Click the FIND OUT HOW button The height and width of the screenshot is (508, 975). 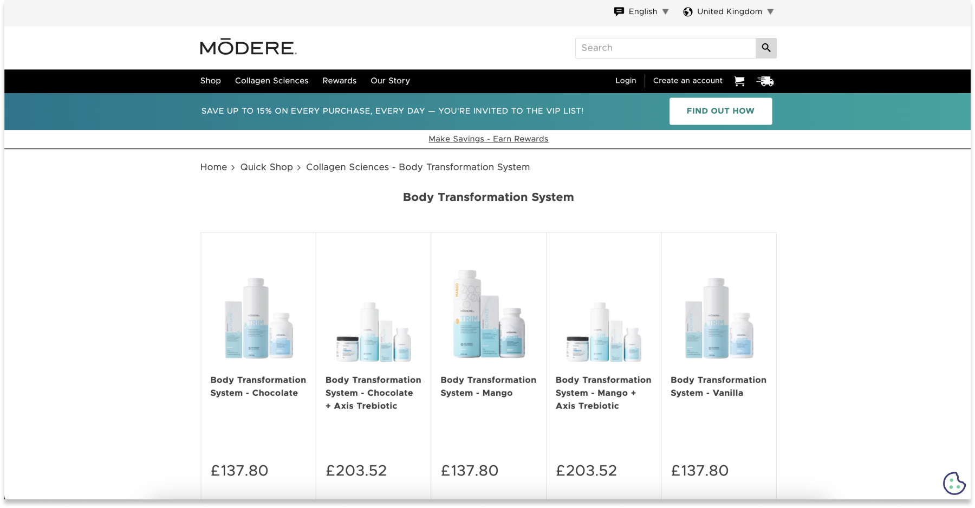click(720, 111)
